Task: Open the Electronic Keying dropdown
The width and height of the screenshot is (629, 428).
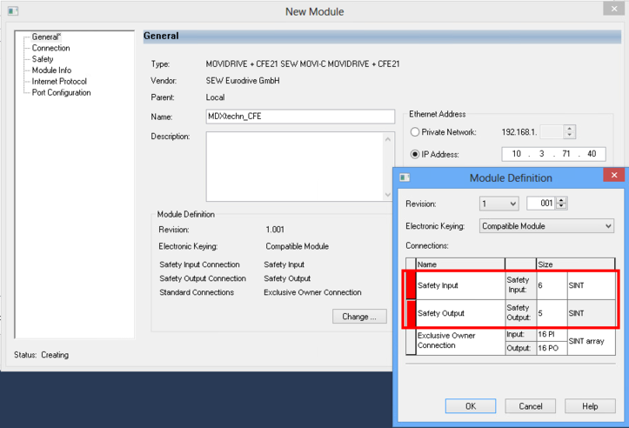Action: pyautogui.click(x=546, y=226)
